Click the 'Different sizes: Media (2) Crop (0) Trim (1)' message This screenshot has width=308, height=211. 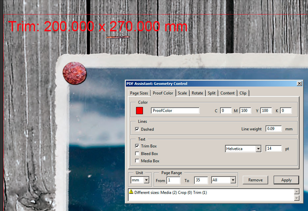171,193
